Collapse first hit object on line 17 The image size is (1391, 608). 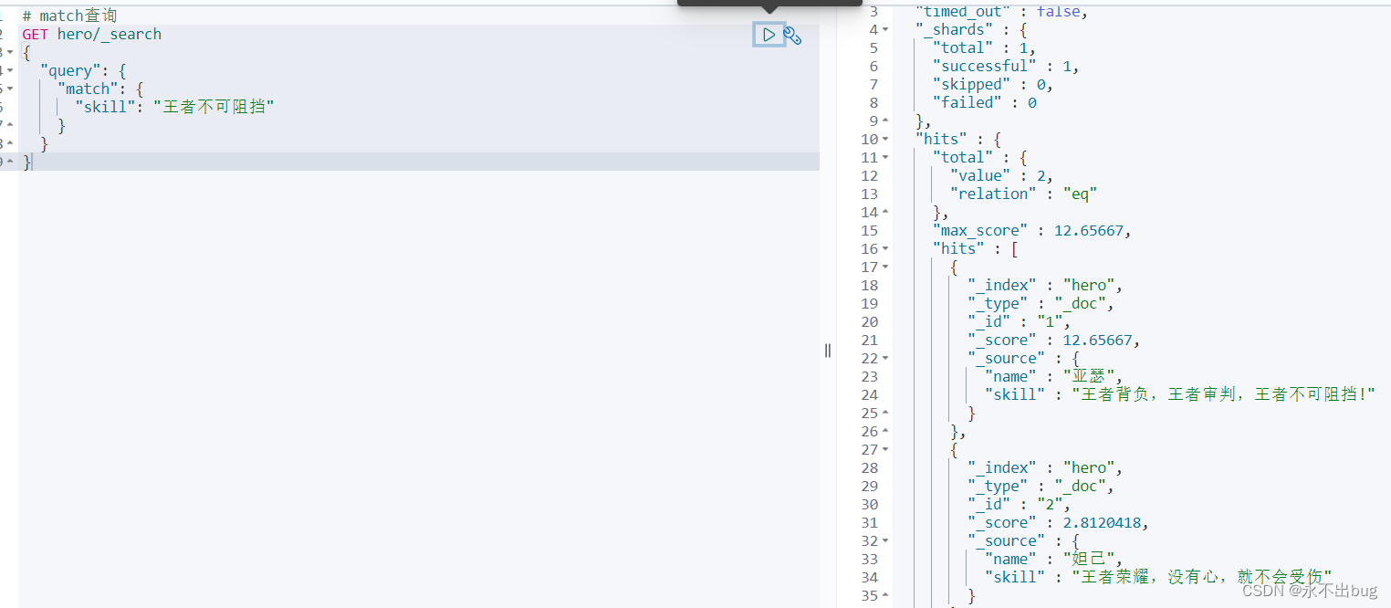click(885, 267)
